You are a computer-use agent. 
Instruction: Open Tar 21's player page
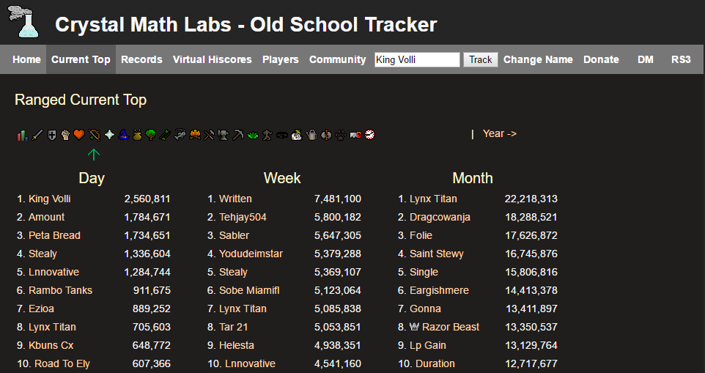[x=233, y=327]
